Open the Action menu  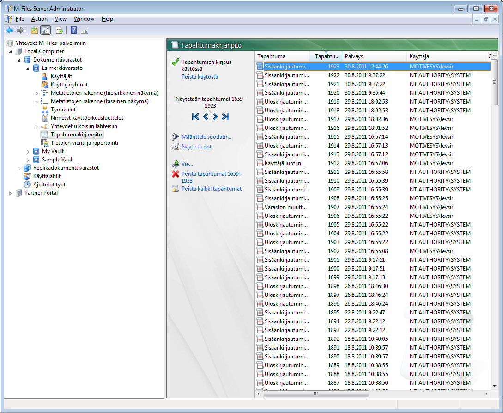pyautogui.click(x=39, y=19)
